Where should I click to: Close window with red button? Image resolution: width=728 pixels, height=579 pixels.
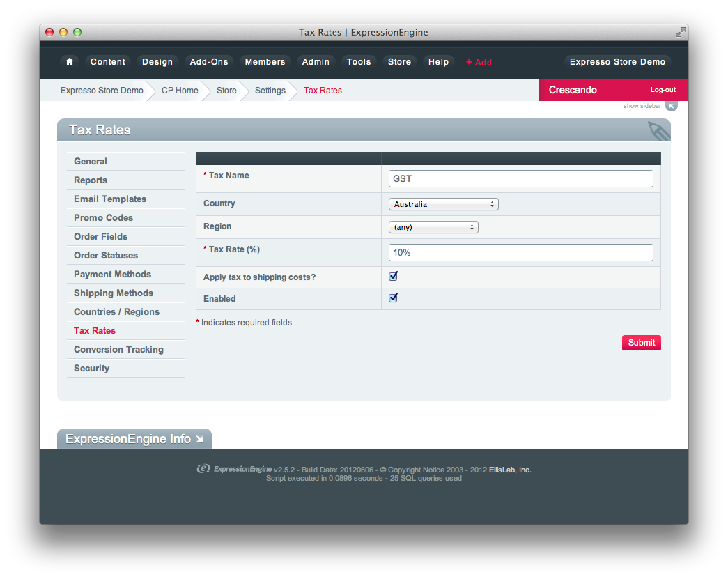point(49,32)
